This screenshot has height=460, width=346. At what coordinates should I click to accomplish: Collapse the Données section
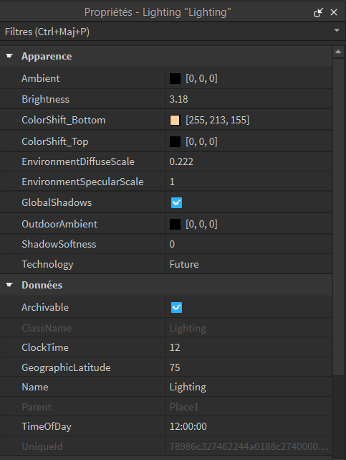tap(9, 285)
